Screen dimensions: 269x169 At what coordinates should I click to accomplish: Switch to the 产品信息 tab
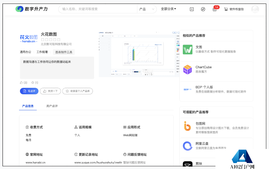click(28, 106)
